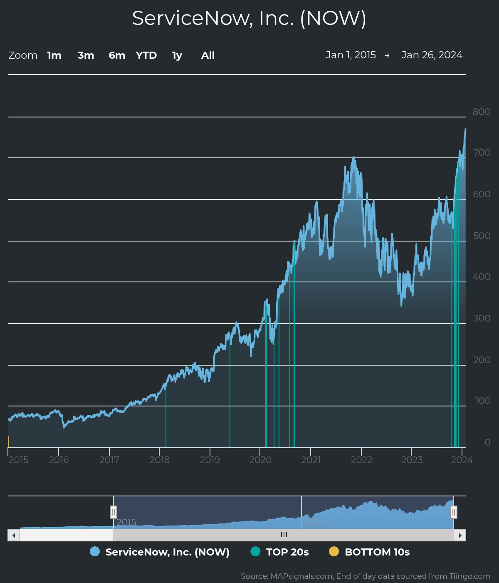Viewport: 499px width, 583px height.
Task: Click the navigator left range handle
Action: click(114, 512)
